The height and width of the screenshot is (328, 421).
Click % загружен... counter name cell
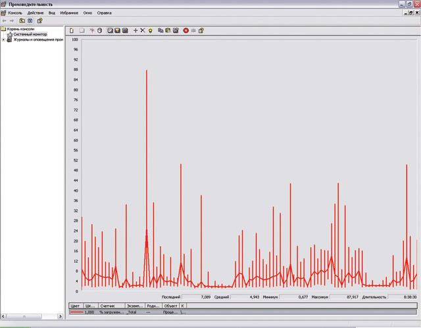(x=112, y=312)
